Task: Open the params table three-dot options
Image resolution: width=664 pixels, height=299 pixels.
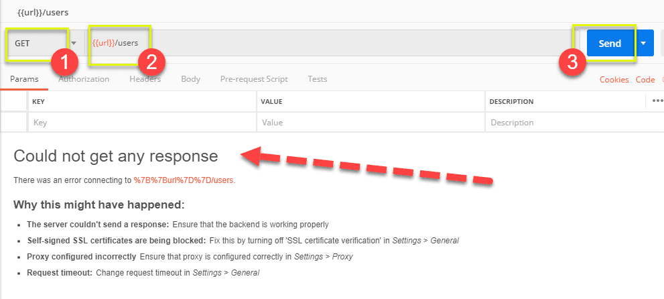Action: (657, 101)
